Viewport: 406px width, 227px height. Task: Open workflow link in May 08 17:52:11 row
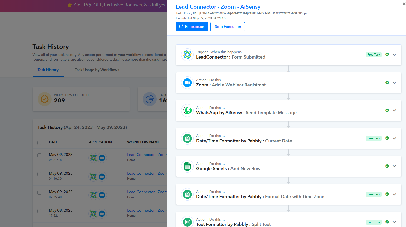click(x=147, y=210)
